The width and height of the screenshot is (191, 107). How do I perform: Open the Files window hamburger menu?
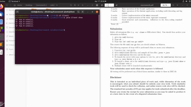click(x=83, y=5)
